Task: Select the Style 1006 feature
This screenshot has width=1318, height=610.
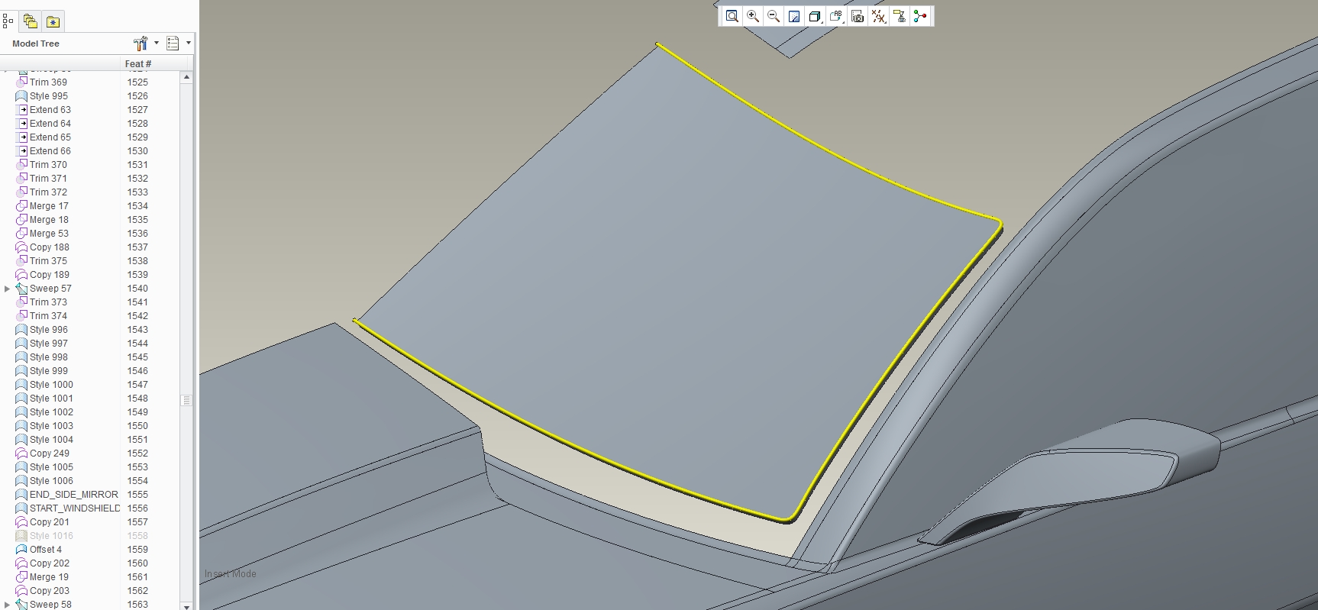Action: (x=51, y=481)
